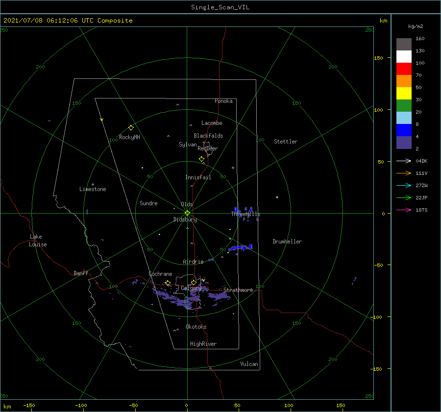Viewport: 441px width, 412px height.
Task: Click the Banff town label
Action: (81, 273)
